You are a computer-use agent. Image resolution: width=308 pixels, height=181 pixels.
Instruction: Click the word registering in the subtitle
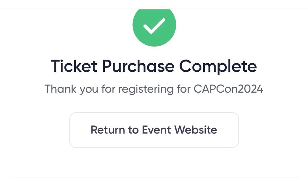click(x=146, y=89)
